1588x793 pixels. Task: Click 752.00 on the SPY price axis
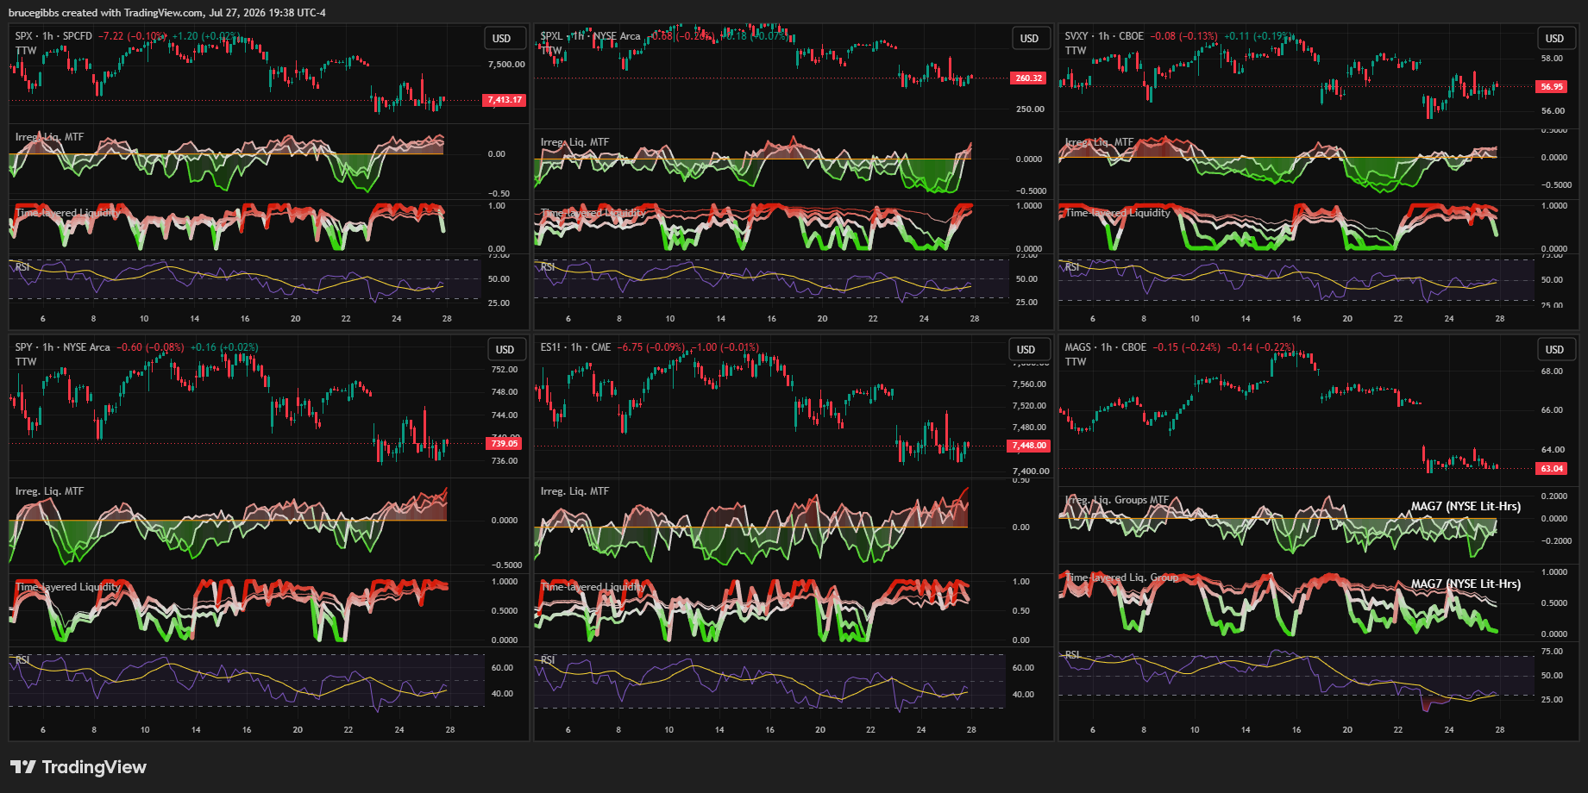pos(505,370)
